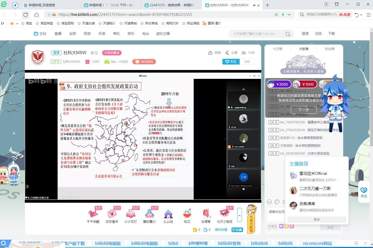Click 更多 in the 主播推荐 popup

(x=317, y=220)
